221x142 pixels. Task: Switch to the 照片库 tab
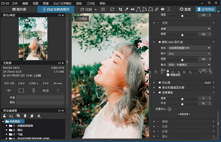point(19,9)
